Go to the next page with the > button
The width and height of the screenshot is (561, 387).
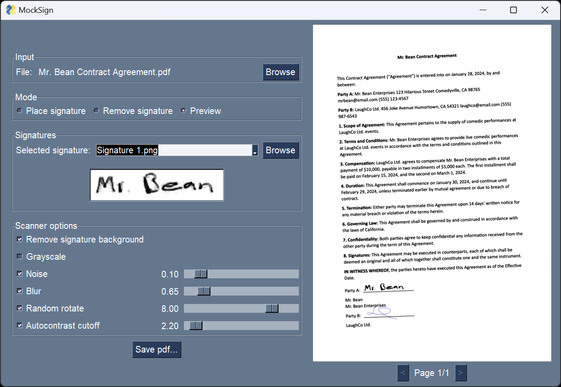[461, 373]
